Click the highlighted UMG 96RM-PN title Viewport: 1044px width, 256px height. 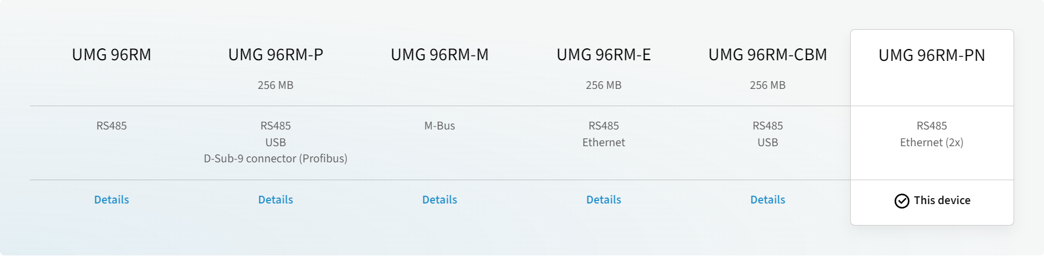(932, 55)
